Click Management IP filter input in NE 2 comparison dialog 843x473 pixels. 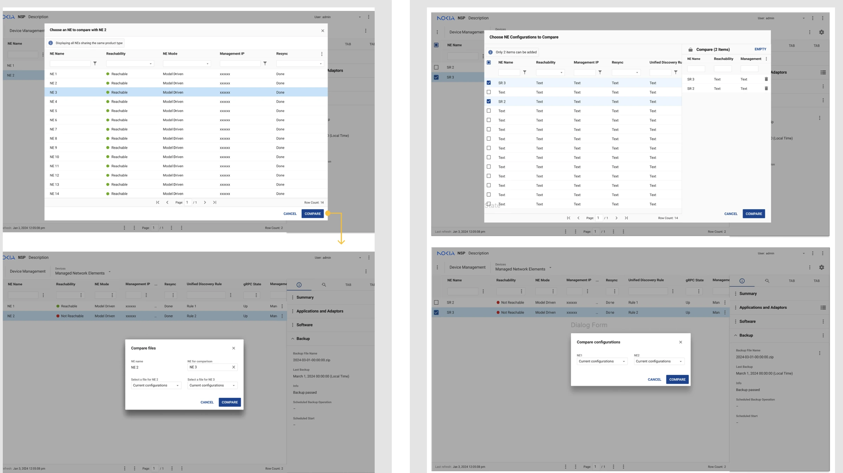pyautogui.click(x=240, y=64)
